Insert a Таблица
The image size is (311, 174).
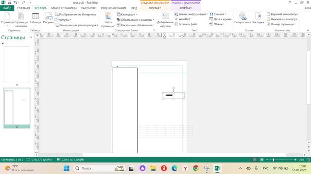[35, 20]
